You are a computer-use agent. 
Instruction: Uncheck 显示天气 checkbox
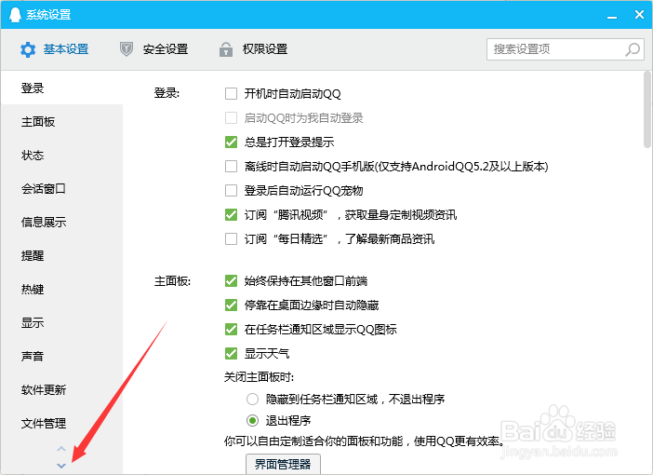tap(231, 354)
